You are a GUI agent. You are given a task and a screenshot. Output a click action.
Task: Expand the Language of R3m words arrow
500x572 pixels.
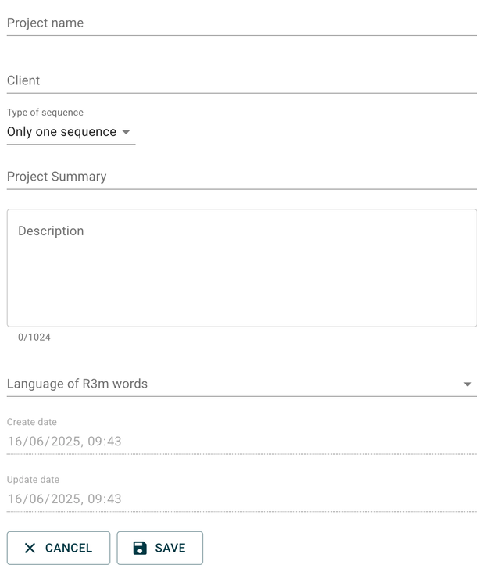pyautogui.click(x=467, y=384)
